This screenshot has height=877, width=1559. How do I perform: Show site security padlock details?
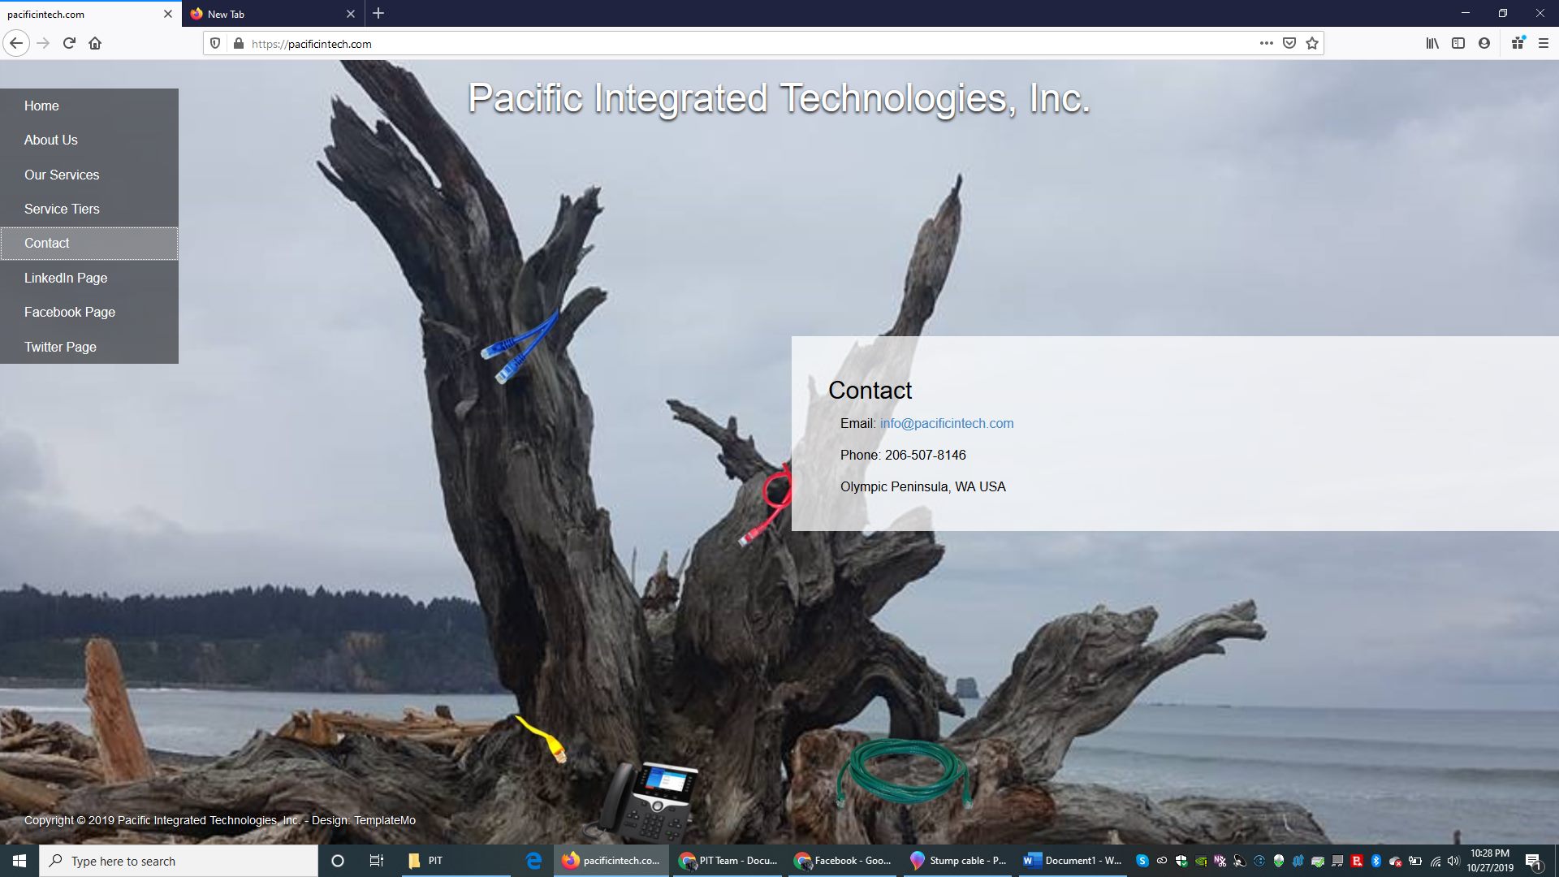click(238, 44)
